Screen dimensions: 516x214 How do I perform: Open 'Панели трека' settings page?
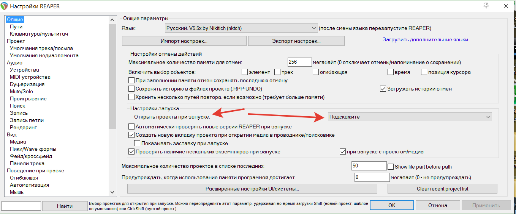pos(27,163)
